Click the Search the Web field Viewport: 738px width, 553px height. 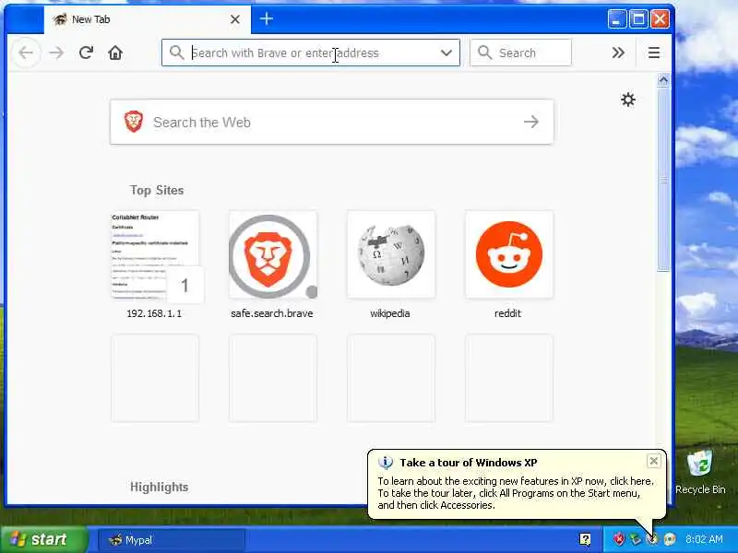tap(332, 122)
